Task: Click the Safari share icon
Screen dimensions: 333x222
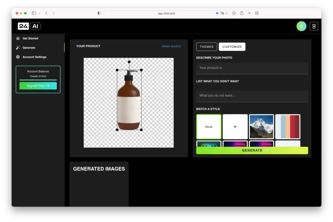Action: pyautogui.click(x=241, y=13)
